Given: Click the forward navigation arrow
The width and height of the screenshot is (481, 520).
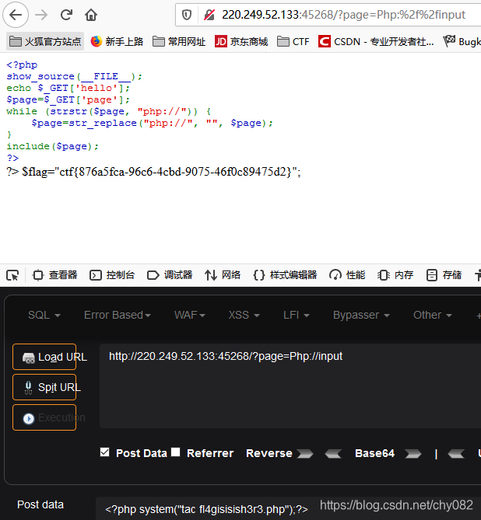Looking at the screenshot, I should pyautogui.click(x=41, y=15).
